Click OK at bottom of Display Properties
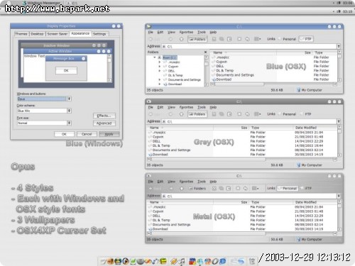The image size is (355, 266). (x=64, y=134)
